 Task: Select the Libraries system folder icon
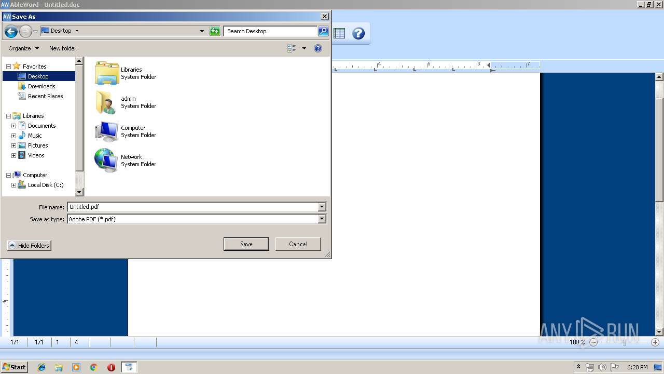[107, 73]
